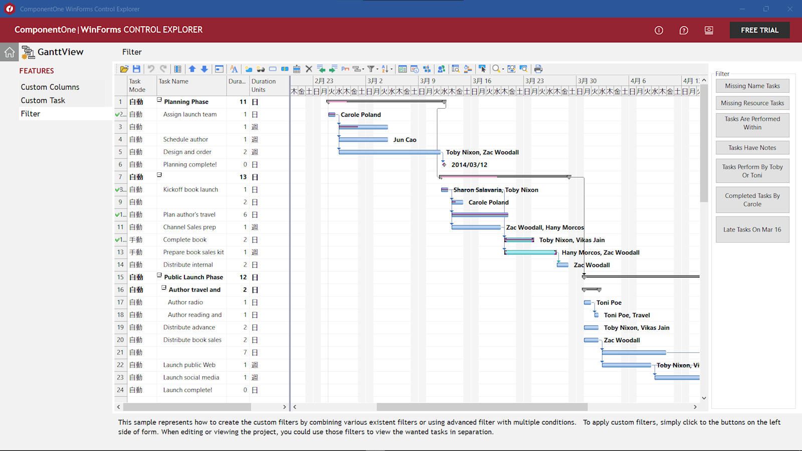Image resolution: width=802 pixels, height=451 pixels.
Task: Open the help question mark icon
Action: click(x=684, y=30)
